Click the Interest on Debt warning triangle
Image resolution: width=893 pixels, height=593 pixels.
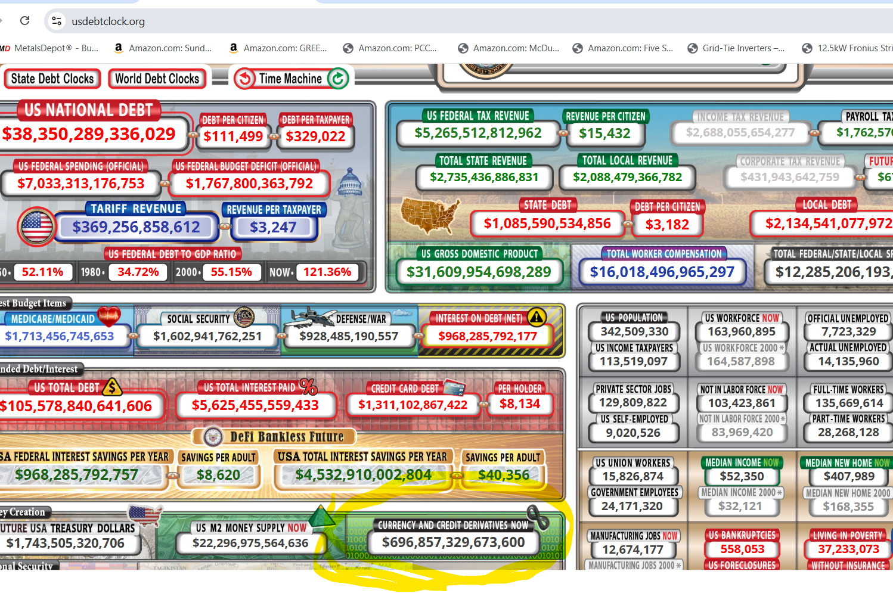(537, 317)
